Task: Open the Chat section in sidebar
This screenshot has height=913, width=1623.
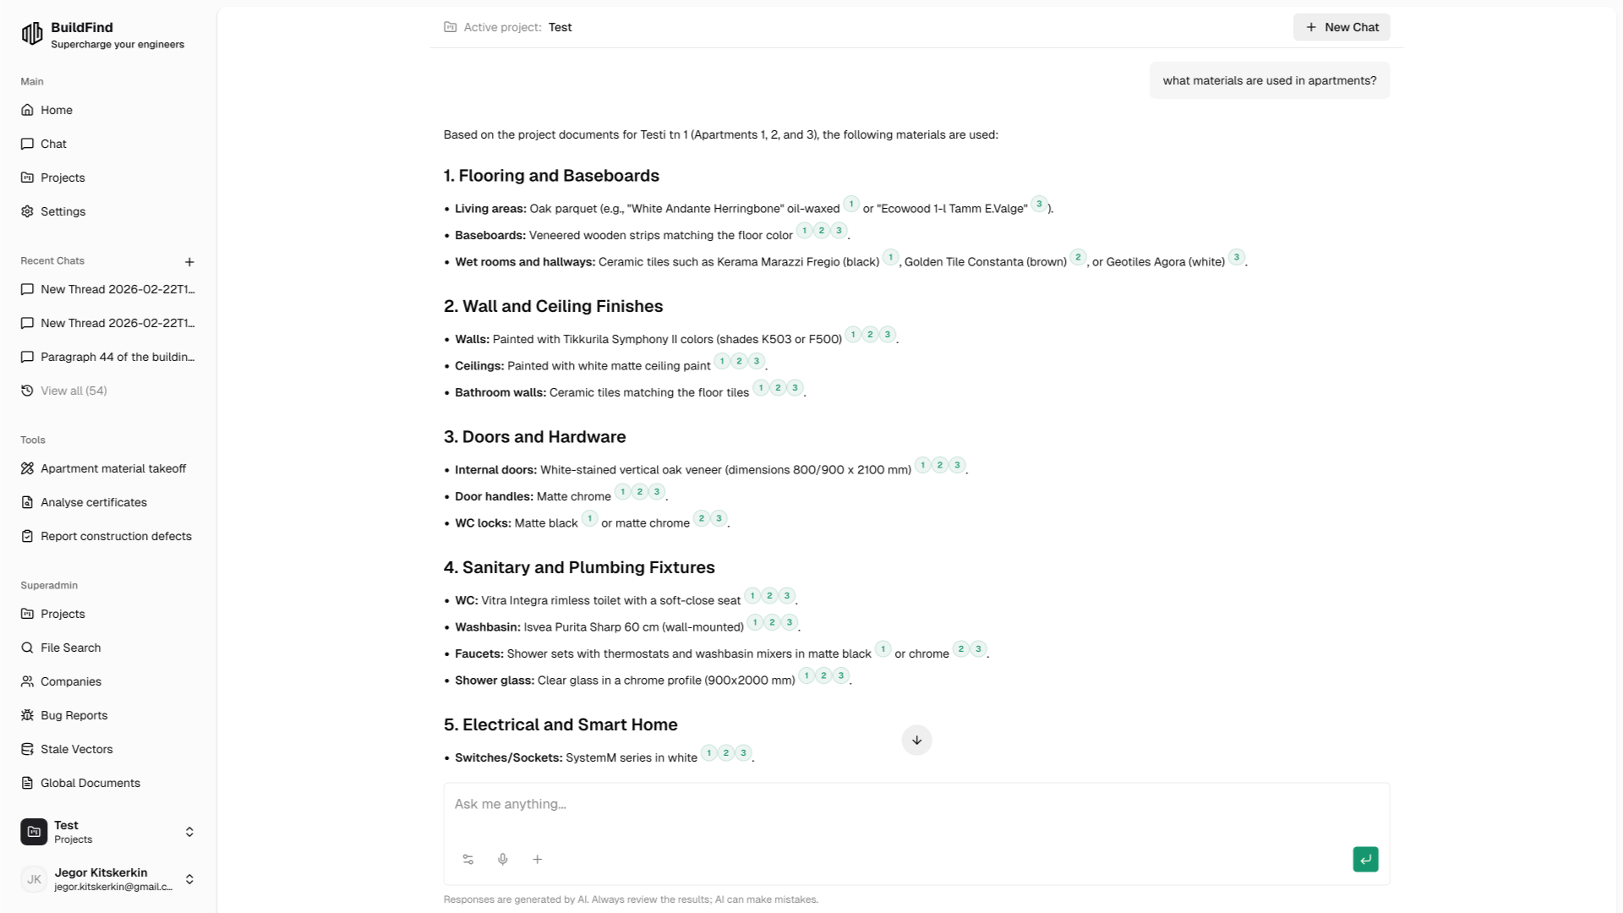Action: [53, 144]
